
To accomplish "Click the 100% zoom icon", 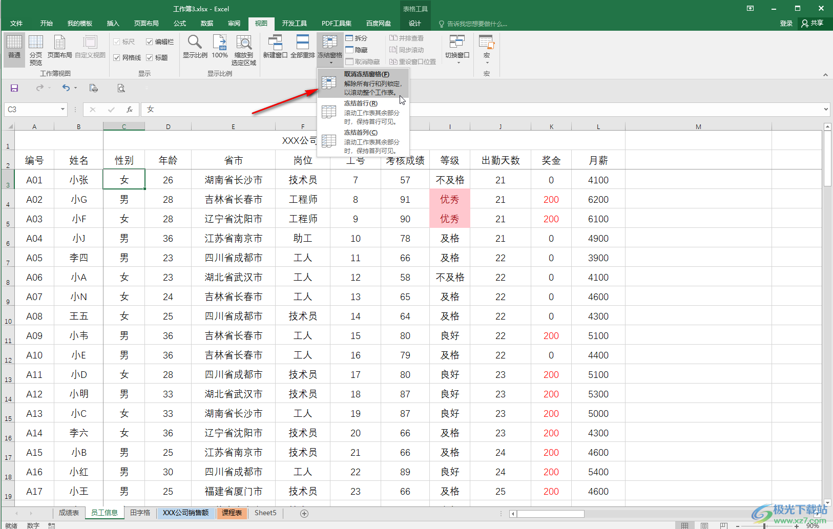I will 220,47.
